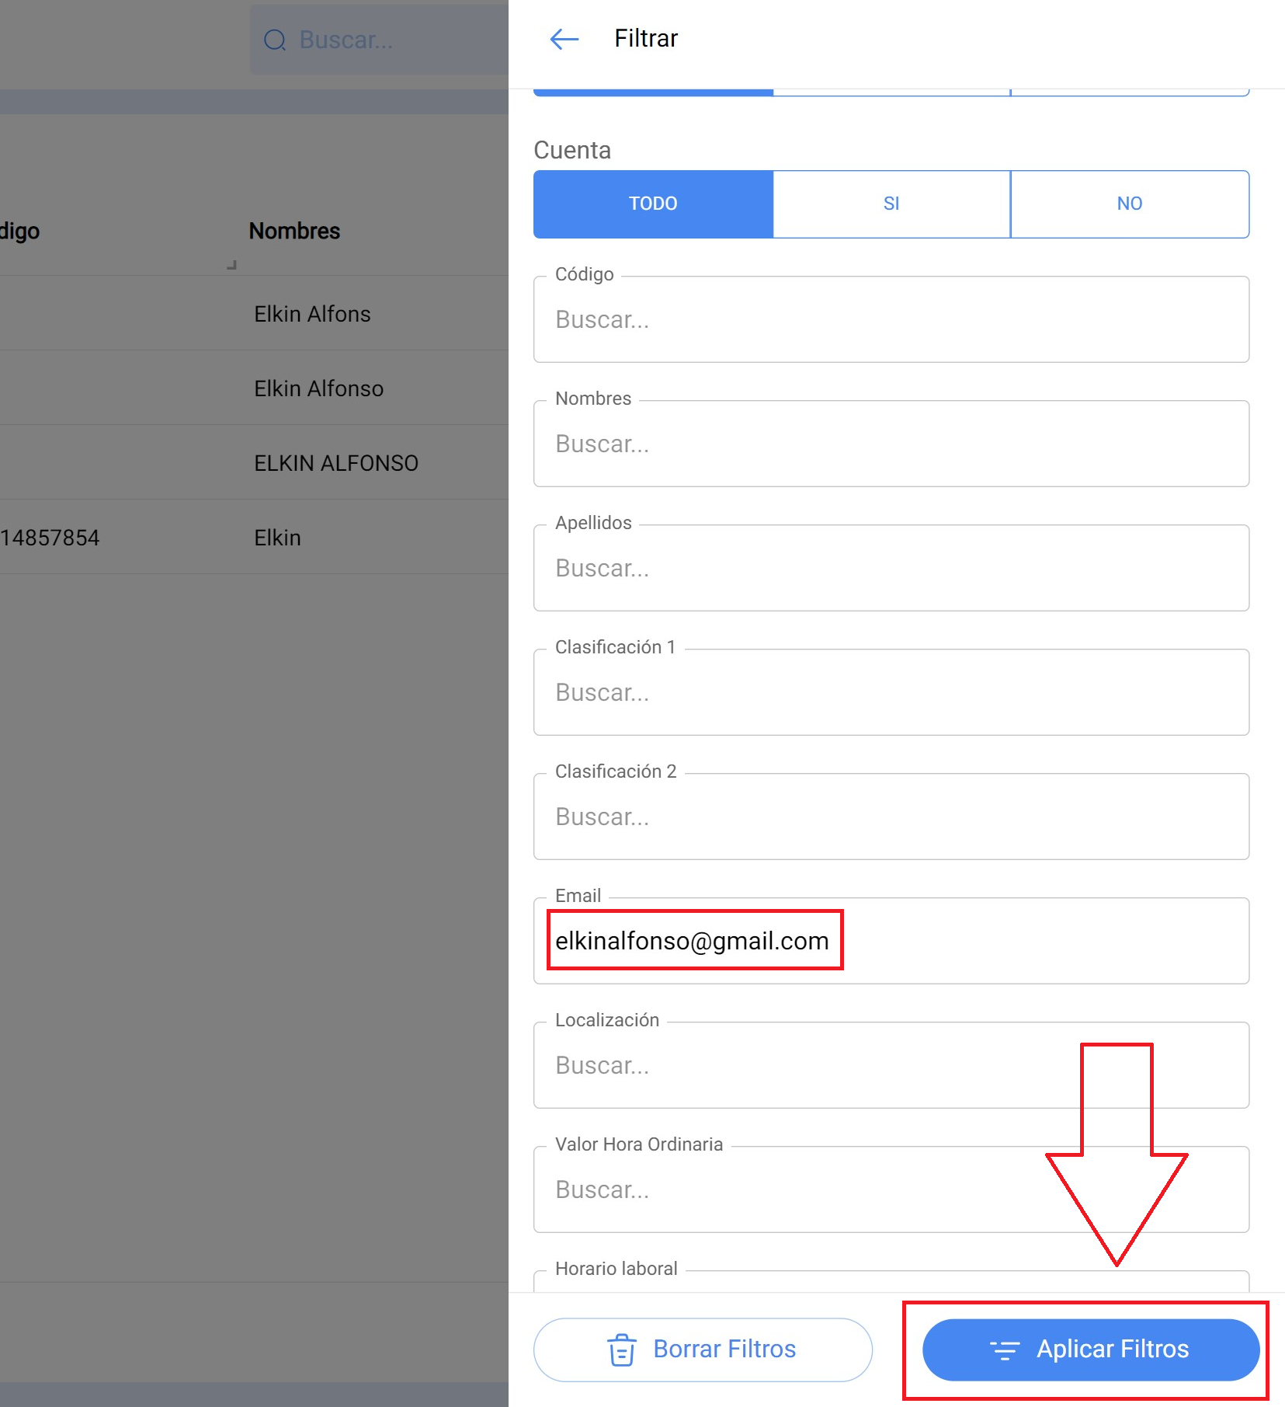This screenshot has height=1407, width=1285.
Task: Select the ELKIN ALFONSO table row
Action: [336, 463]
